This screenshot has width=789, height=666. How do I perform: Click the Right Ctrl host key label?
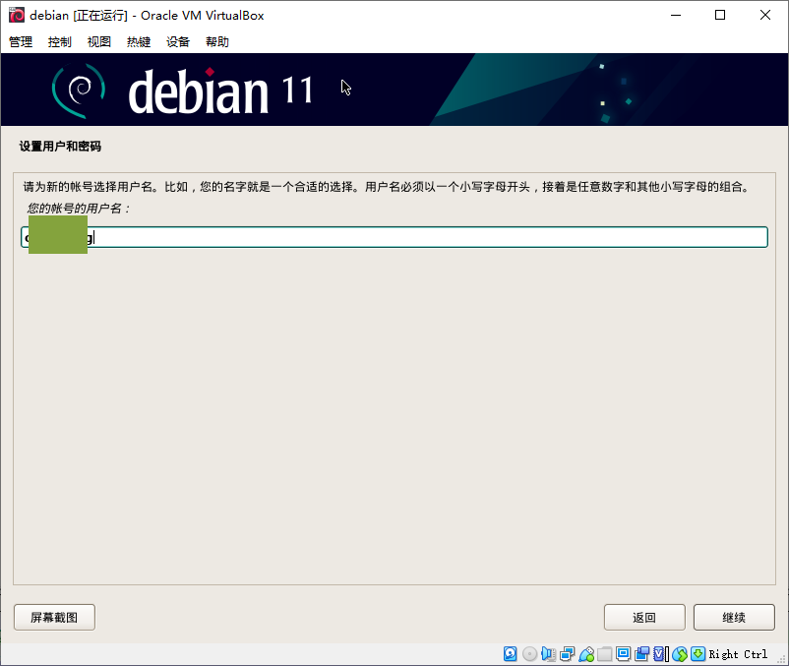[x=738, y=654]
